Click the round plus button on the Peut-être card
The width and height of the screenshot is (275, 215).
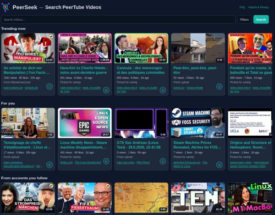pyautogui.click(x=220, y=87)
